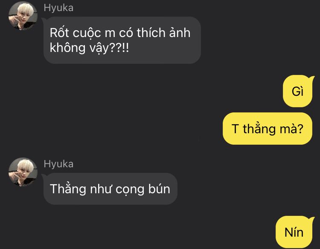Open the Hyuka name above "Thẳng như cọng bún"
Viewport: 320px width, 249px height.
tap(58, 164)
